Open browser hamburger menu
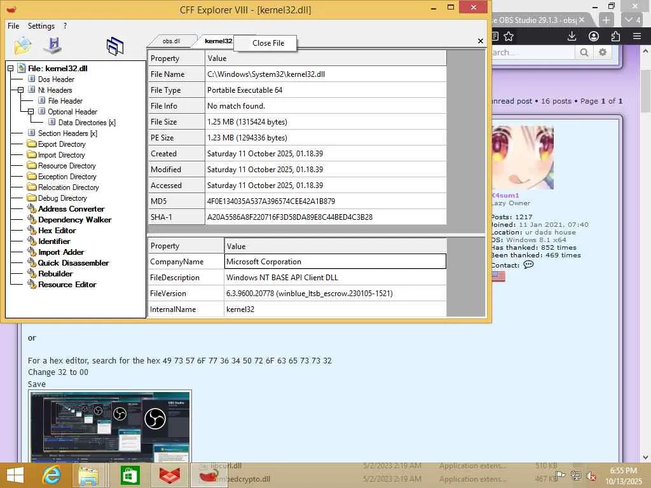 tap(637, 36)
